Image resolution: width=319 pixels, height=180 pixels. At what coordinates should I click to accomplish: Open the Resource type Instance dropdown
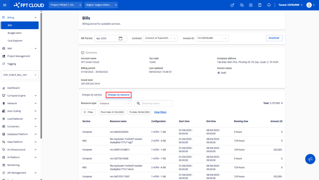[x=128, y=104]
